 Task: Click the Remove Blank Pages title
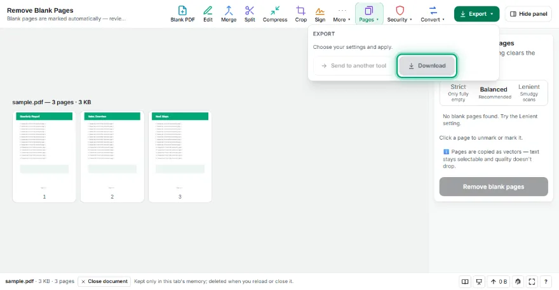pyautogui.click(x=40, y=10)
